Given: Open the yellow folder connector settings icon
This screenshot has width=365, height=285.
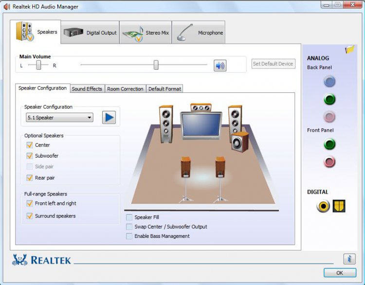Looking at the screenshot, I should tap(349, 50).
